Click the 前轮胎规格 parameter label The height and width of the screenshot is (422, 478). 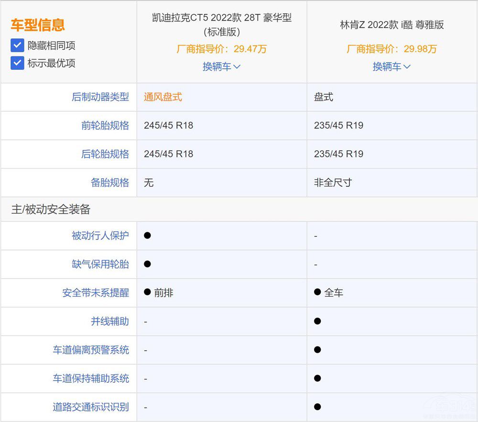[x=105, y=126]
